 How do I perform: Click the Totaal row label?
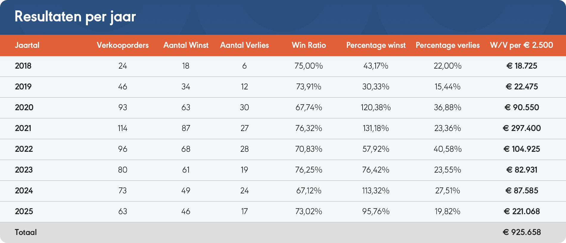click(x=26, y=232)
